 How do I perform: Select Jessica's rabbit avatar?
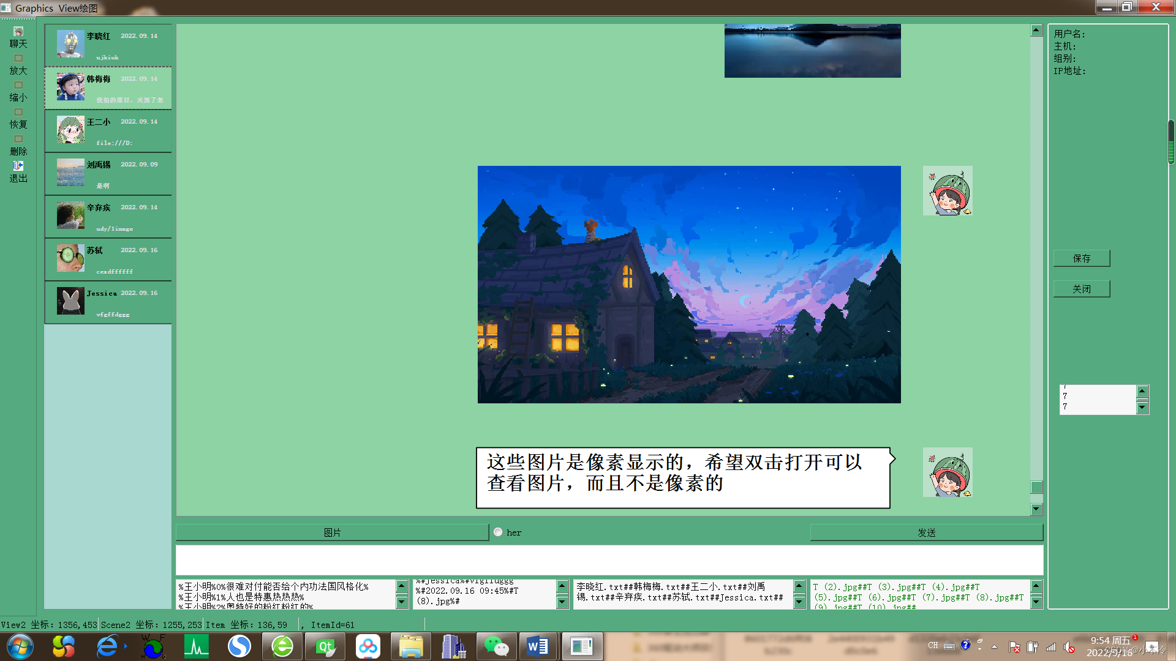pos(70,301)
